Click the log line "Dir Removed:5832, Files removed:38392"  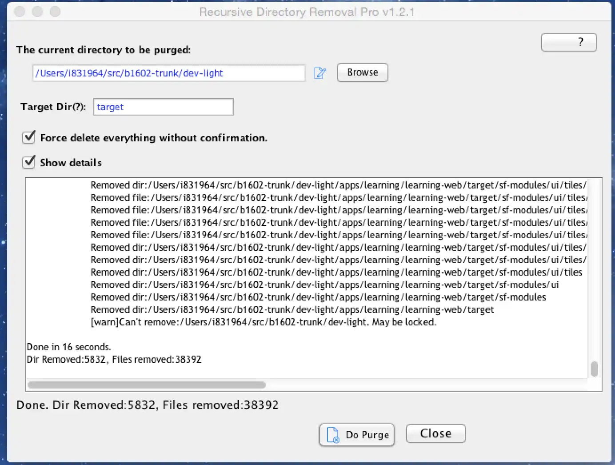[x=114, y=359]
